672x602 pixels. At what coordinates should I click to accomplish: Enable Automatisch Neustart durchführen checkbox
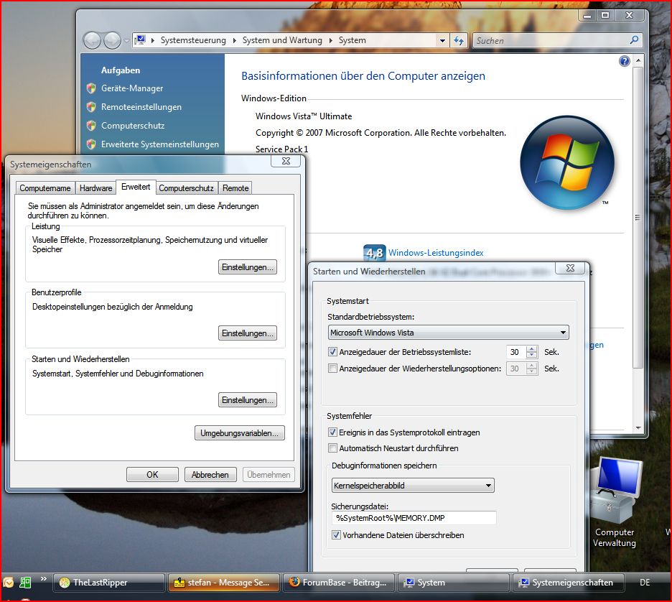point(332,448)
